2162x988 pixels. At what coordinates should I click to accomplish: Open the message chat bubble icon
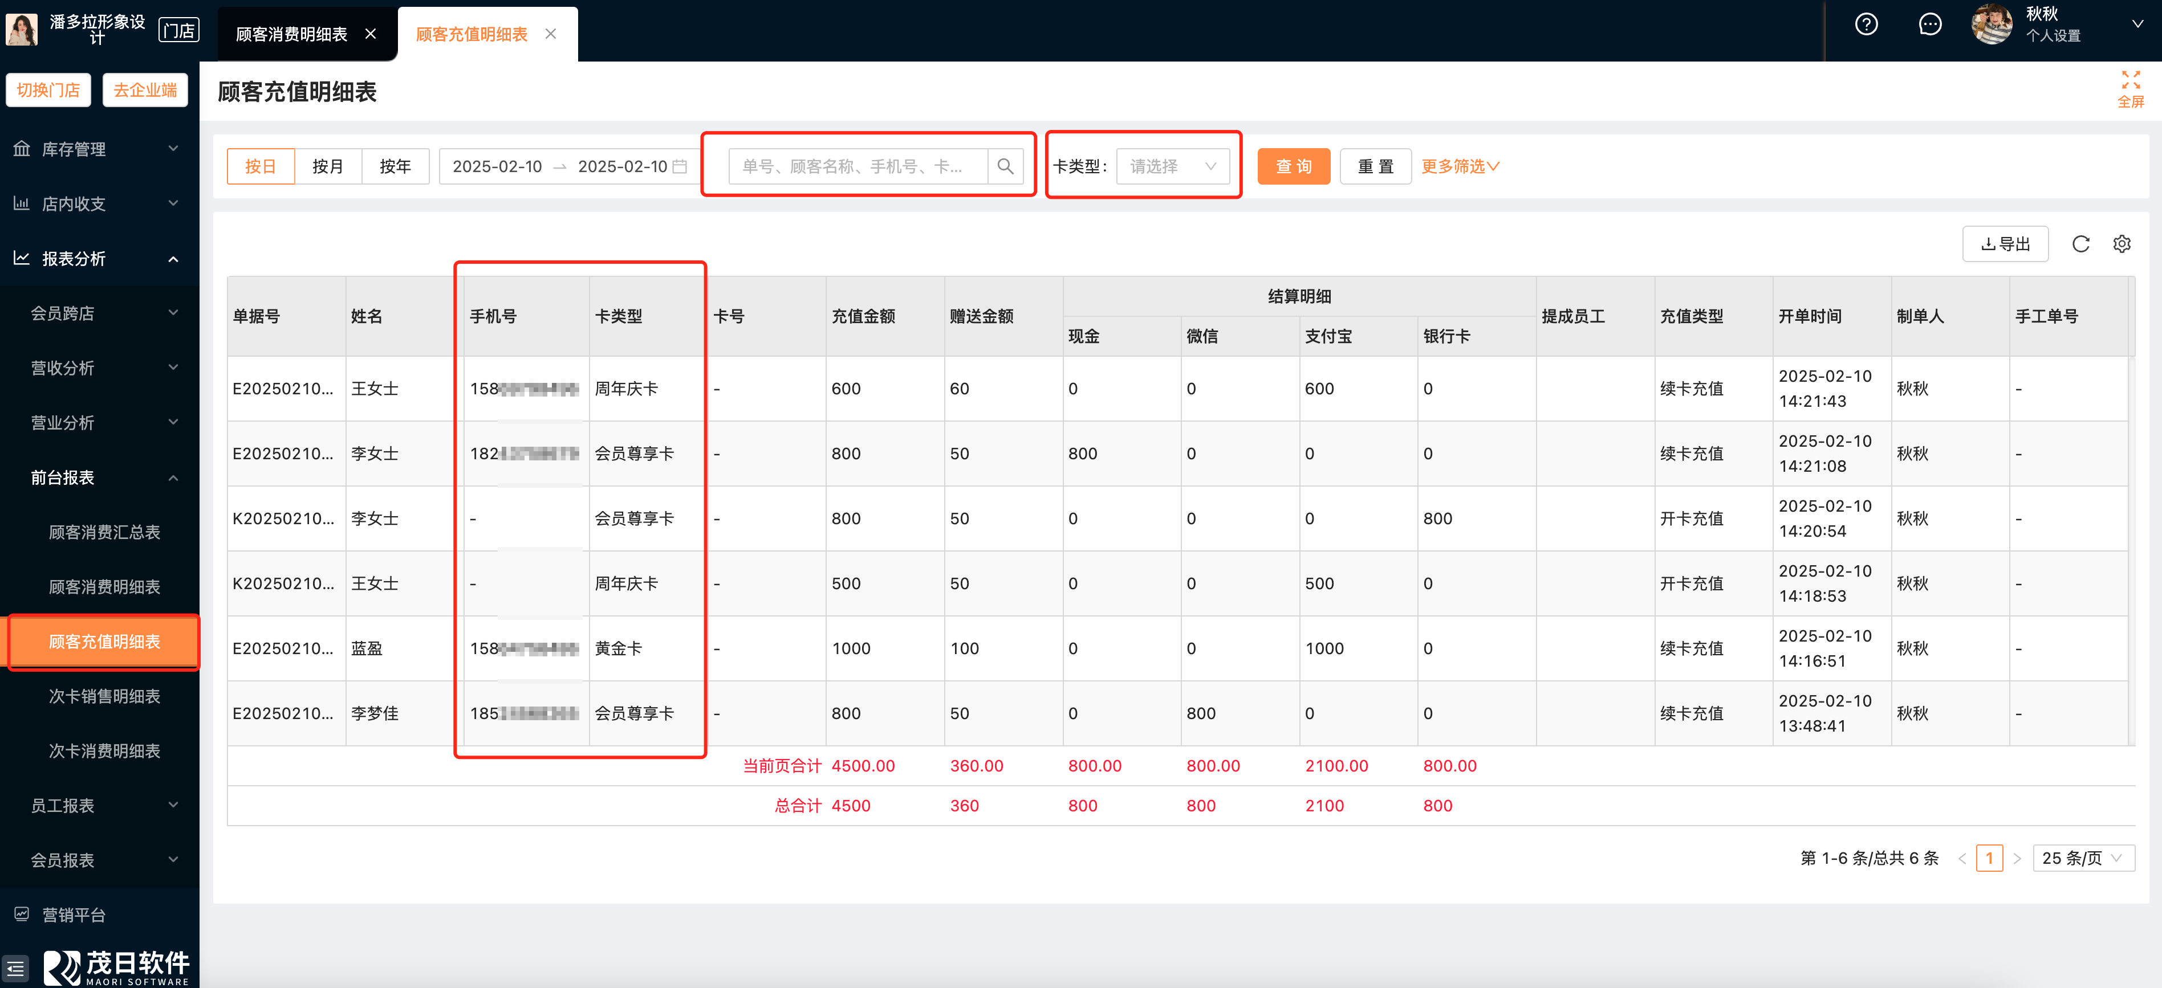1929,25
